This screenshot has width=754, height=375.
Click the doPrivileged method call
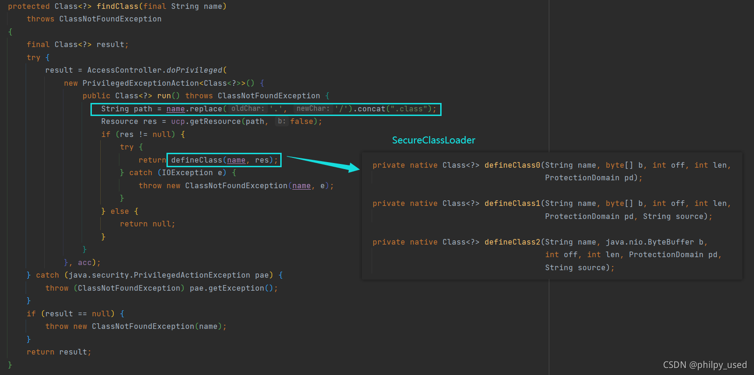pos(194,70)
